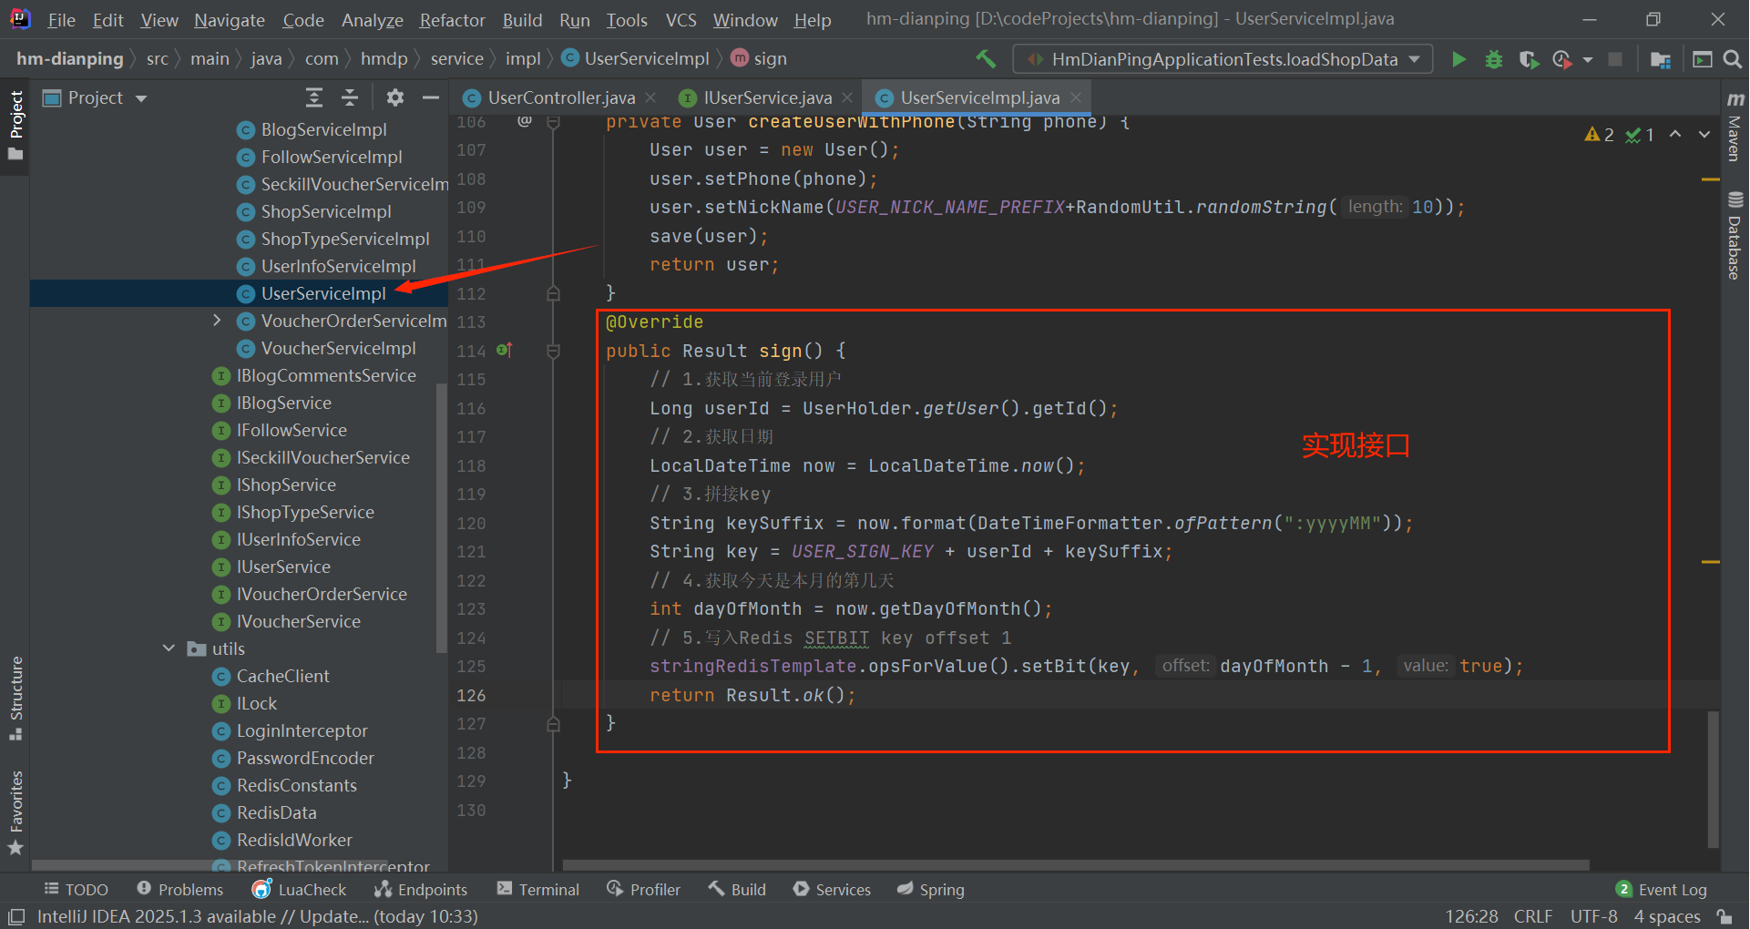The height and width of the screenshot is (929, 1750).
Task: Open the TODO tool window
Action: click(77, 890)
